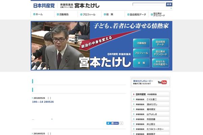Image resolution: width=203 pixels, height=135 pixels.
Task: Open 山下よしき sidebar link
Action: pyautogui.click(x=150, y=114)
